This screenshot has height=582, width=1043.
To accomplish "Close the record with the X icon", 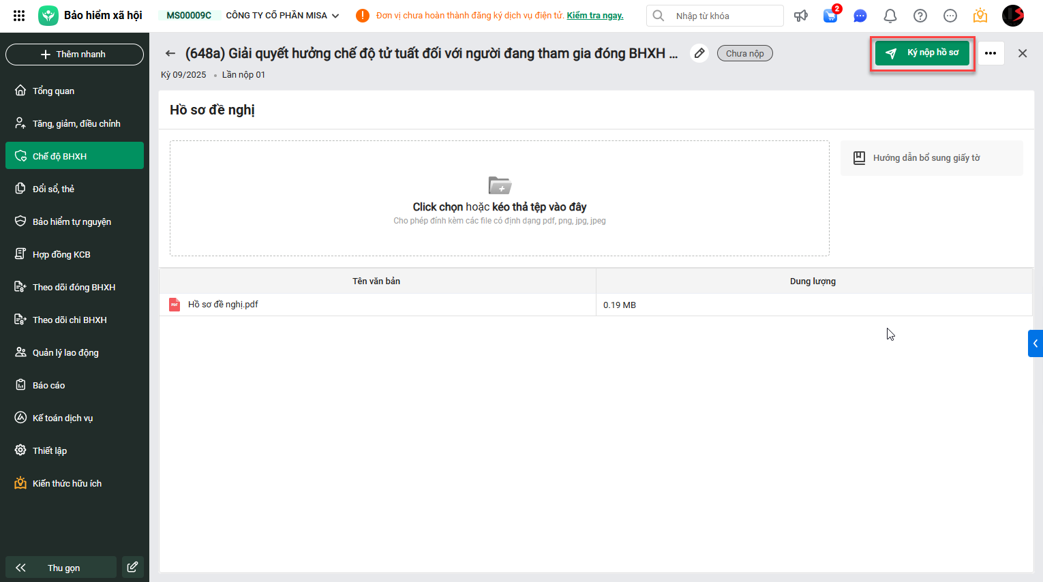I will (x=1023, y=53).
